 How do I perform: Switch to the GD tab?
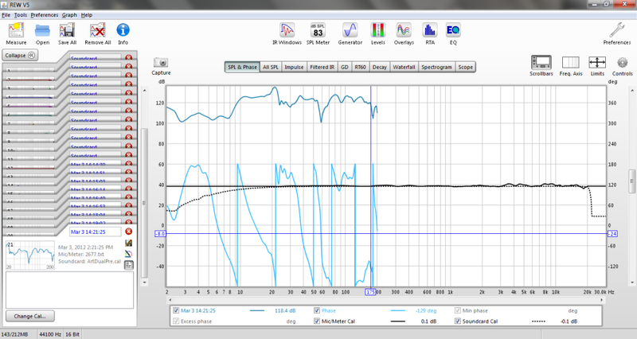click(345, 67)
